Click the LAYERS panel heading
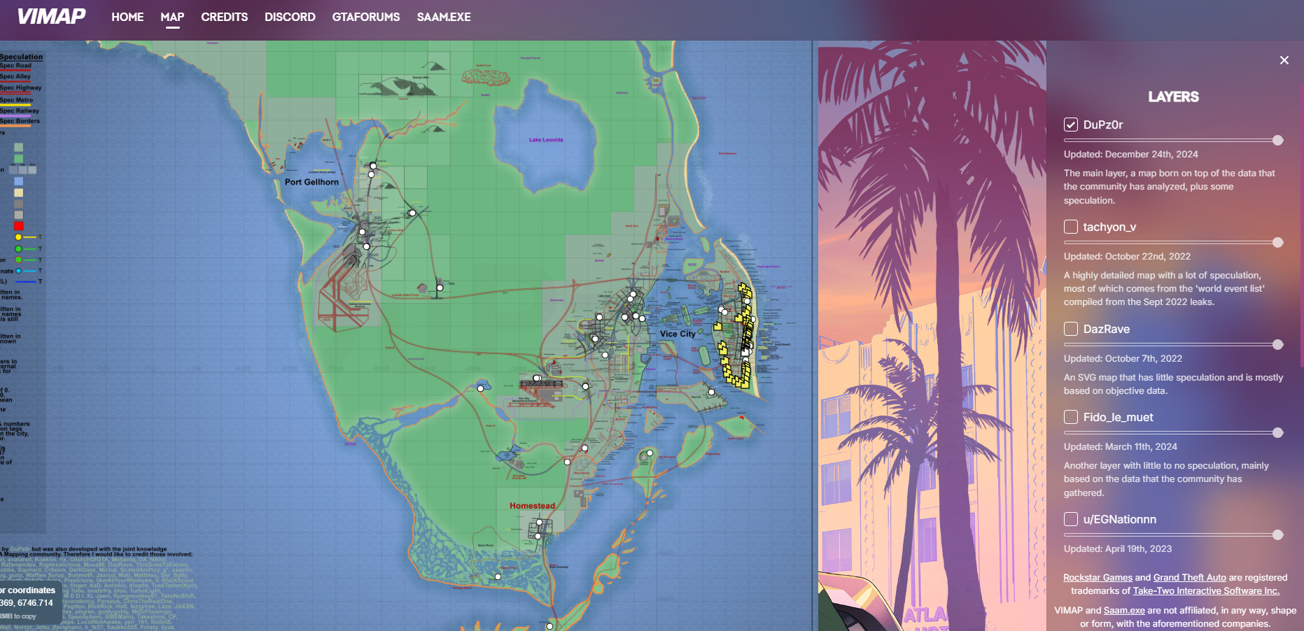 click(1173, 97)
